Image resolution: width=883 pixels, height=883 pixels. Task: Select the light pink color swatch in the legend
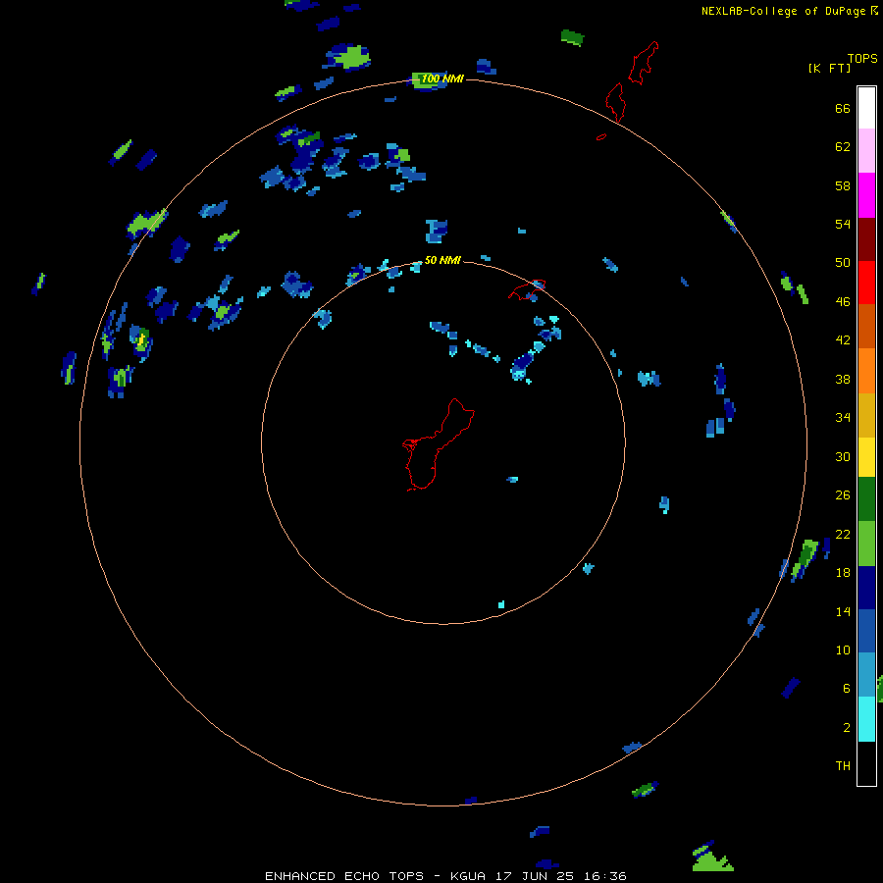pos(866,150)
